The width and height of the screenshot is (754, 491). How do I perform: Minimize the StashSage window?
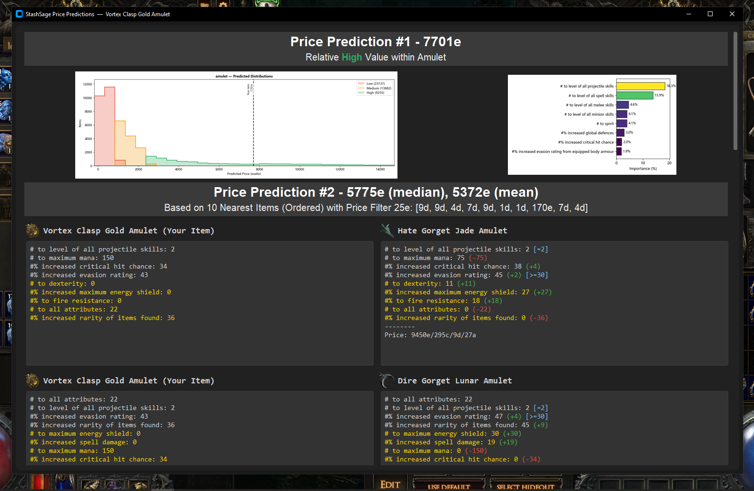(x=688, y=14)
